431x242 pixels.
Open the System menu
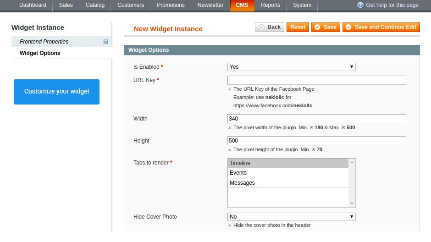(302, 5)
